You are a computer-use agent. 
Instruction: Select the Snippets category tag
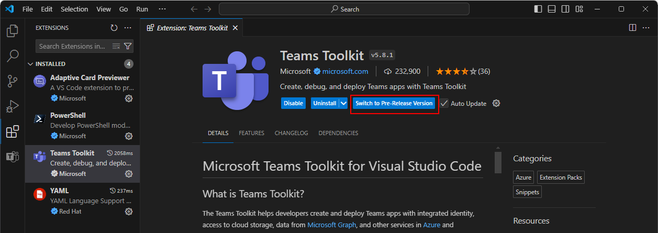pyautogui.click(x=527, y=192)
